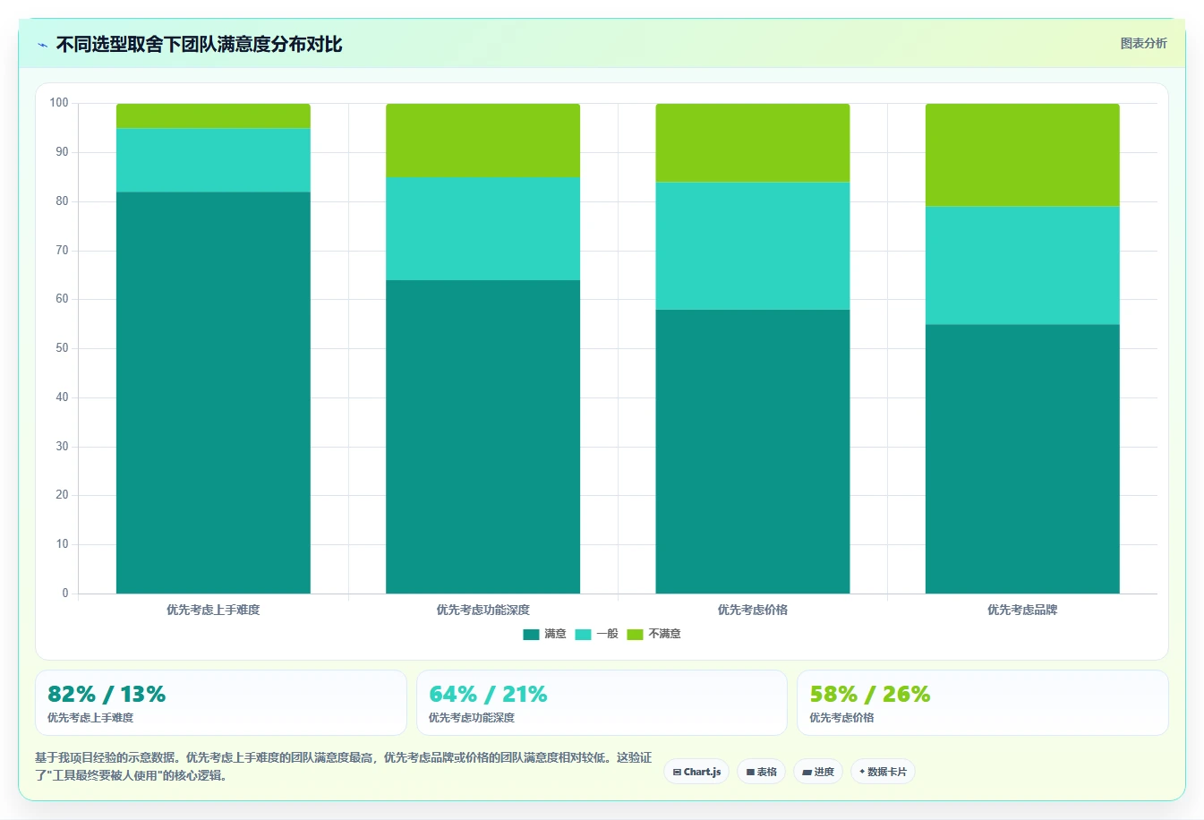Click the x-axis label 优先考虑价格
This screenshot has height=820, width=1204.
pos(753,610)
